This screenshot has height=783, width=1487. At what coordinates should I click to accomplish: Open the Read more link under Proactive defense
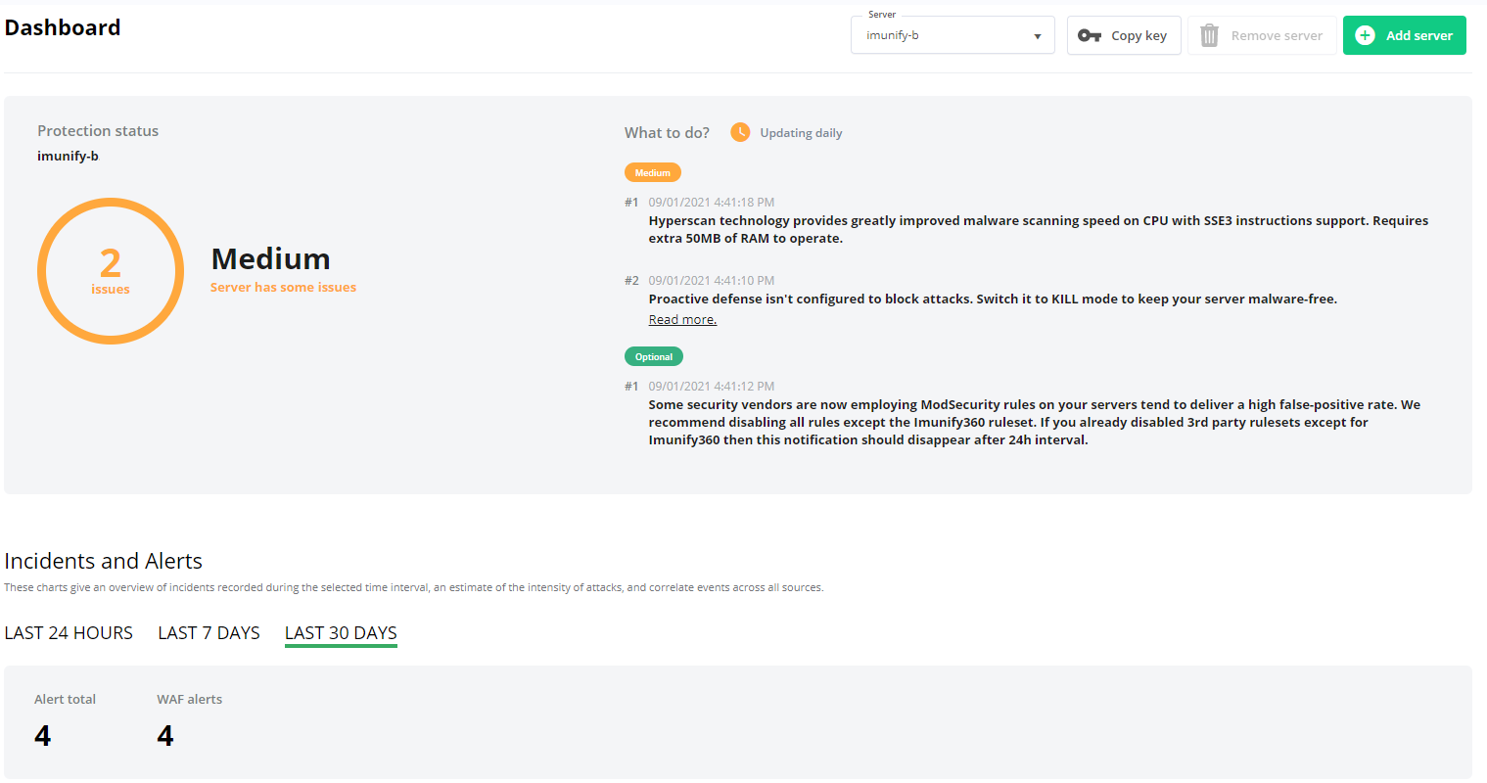pos(681,319)
